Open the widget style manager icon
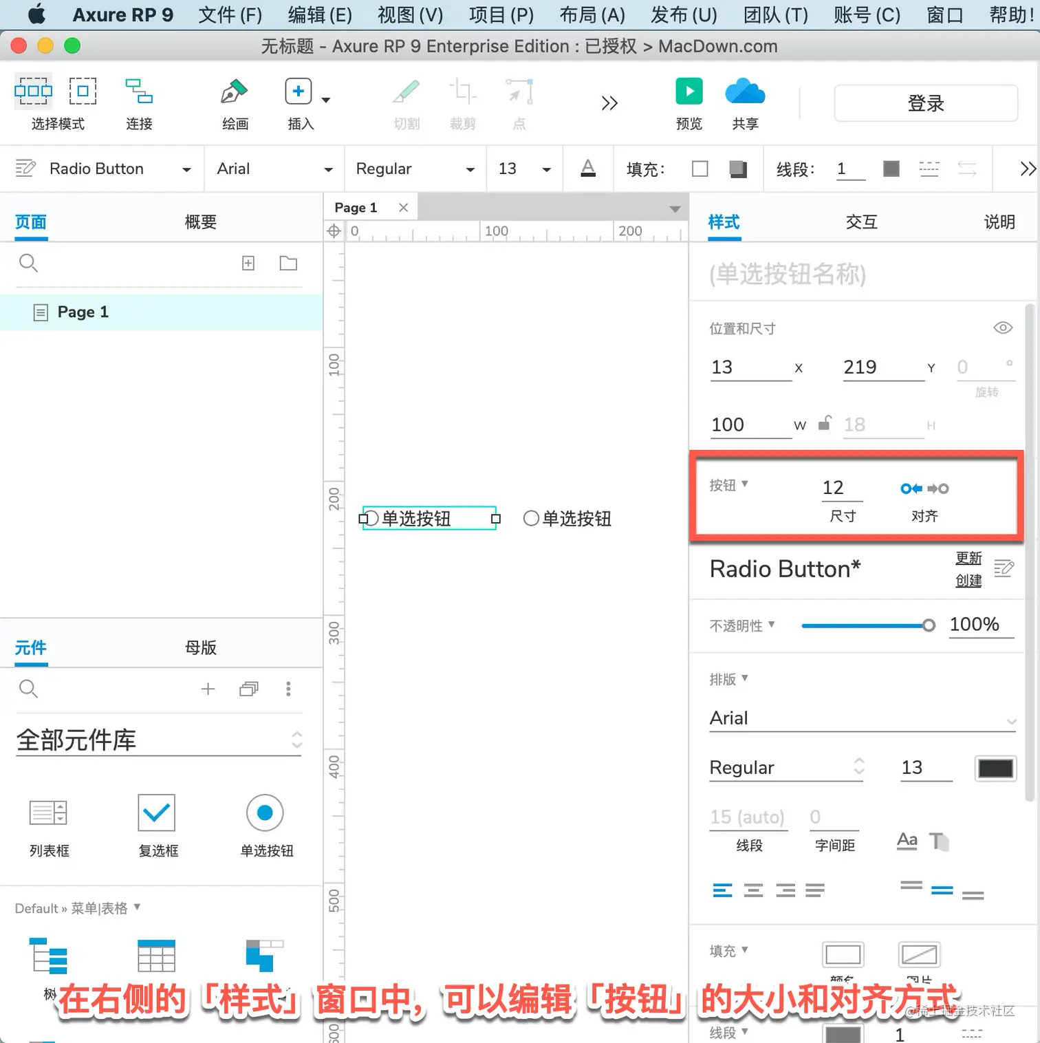Viewport: 1040px width, 1043px height. pos(25,169)
